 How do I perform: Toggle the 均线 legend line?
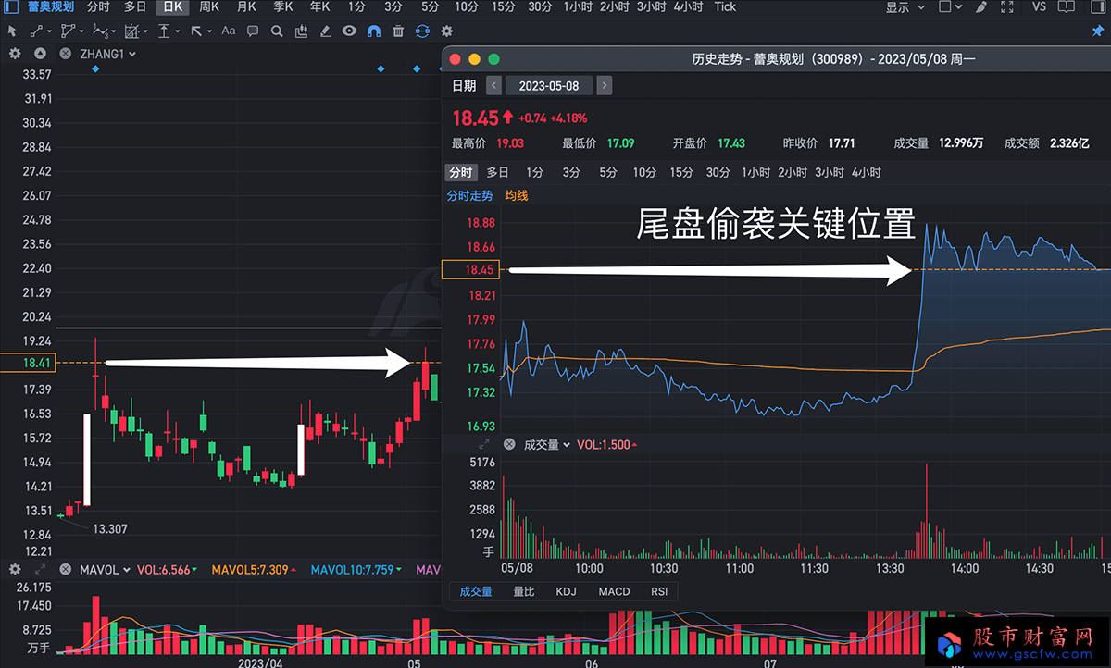pos(517,196)
